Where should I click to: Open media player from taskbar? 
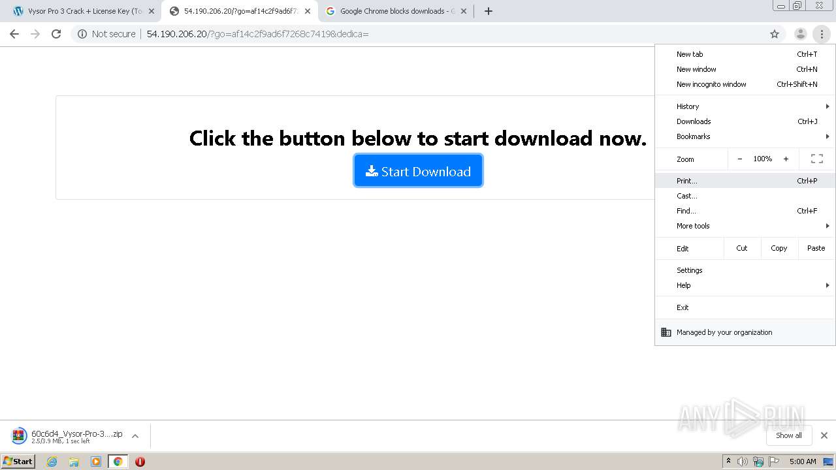click(x=96, y=462)
